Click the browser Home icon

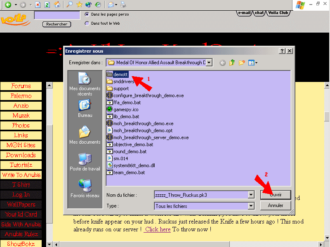(57, 5)
